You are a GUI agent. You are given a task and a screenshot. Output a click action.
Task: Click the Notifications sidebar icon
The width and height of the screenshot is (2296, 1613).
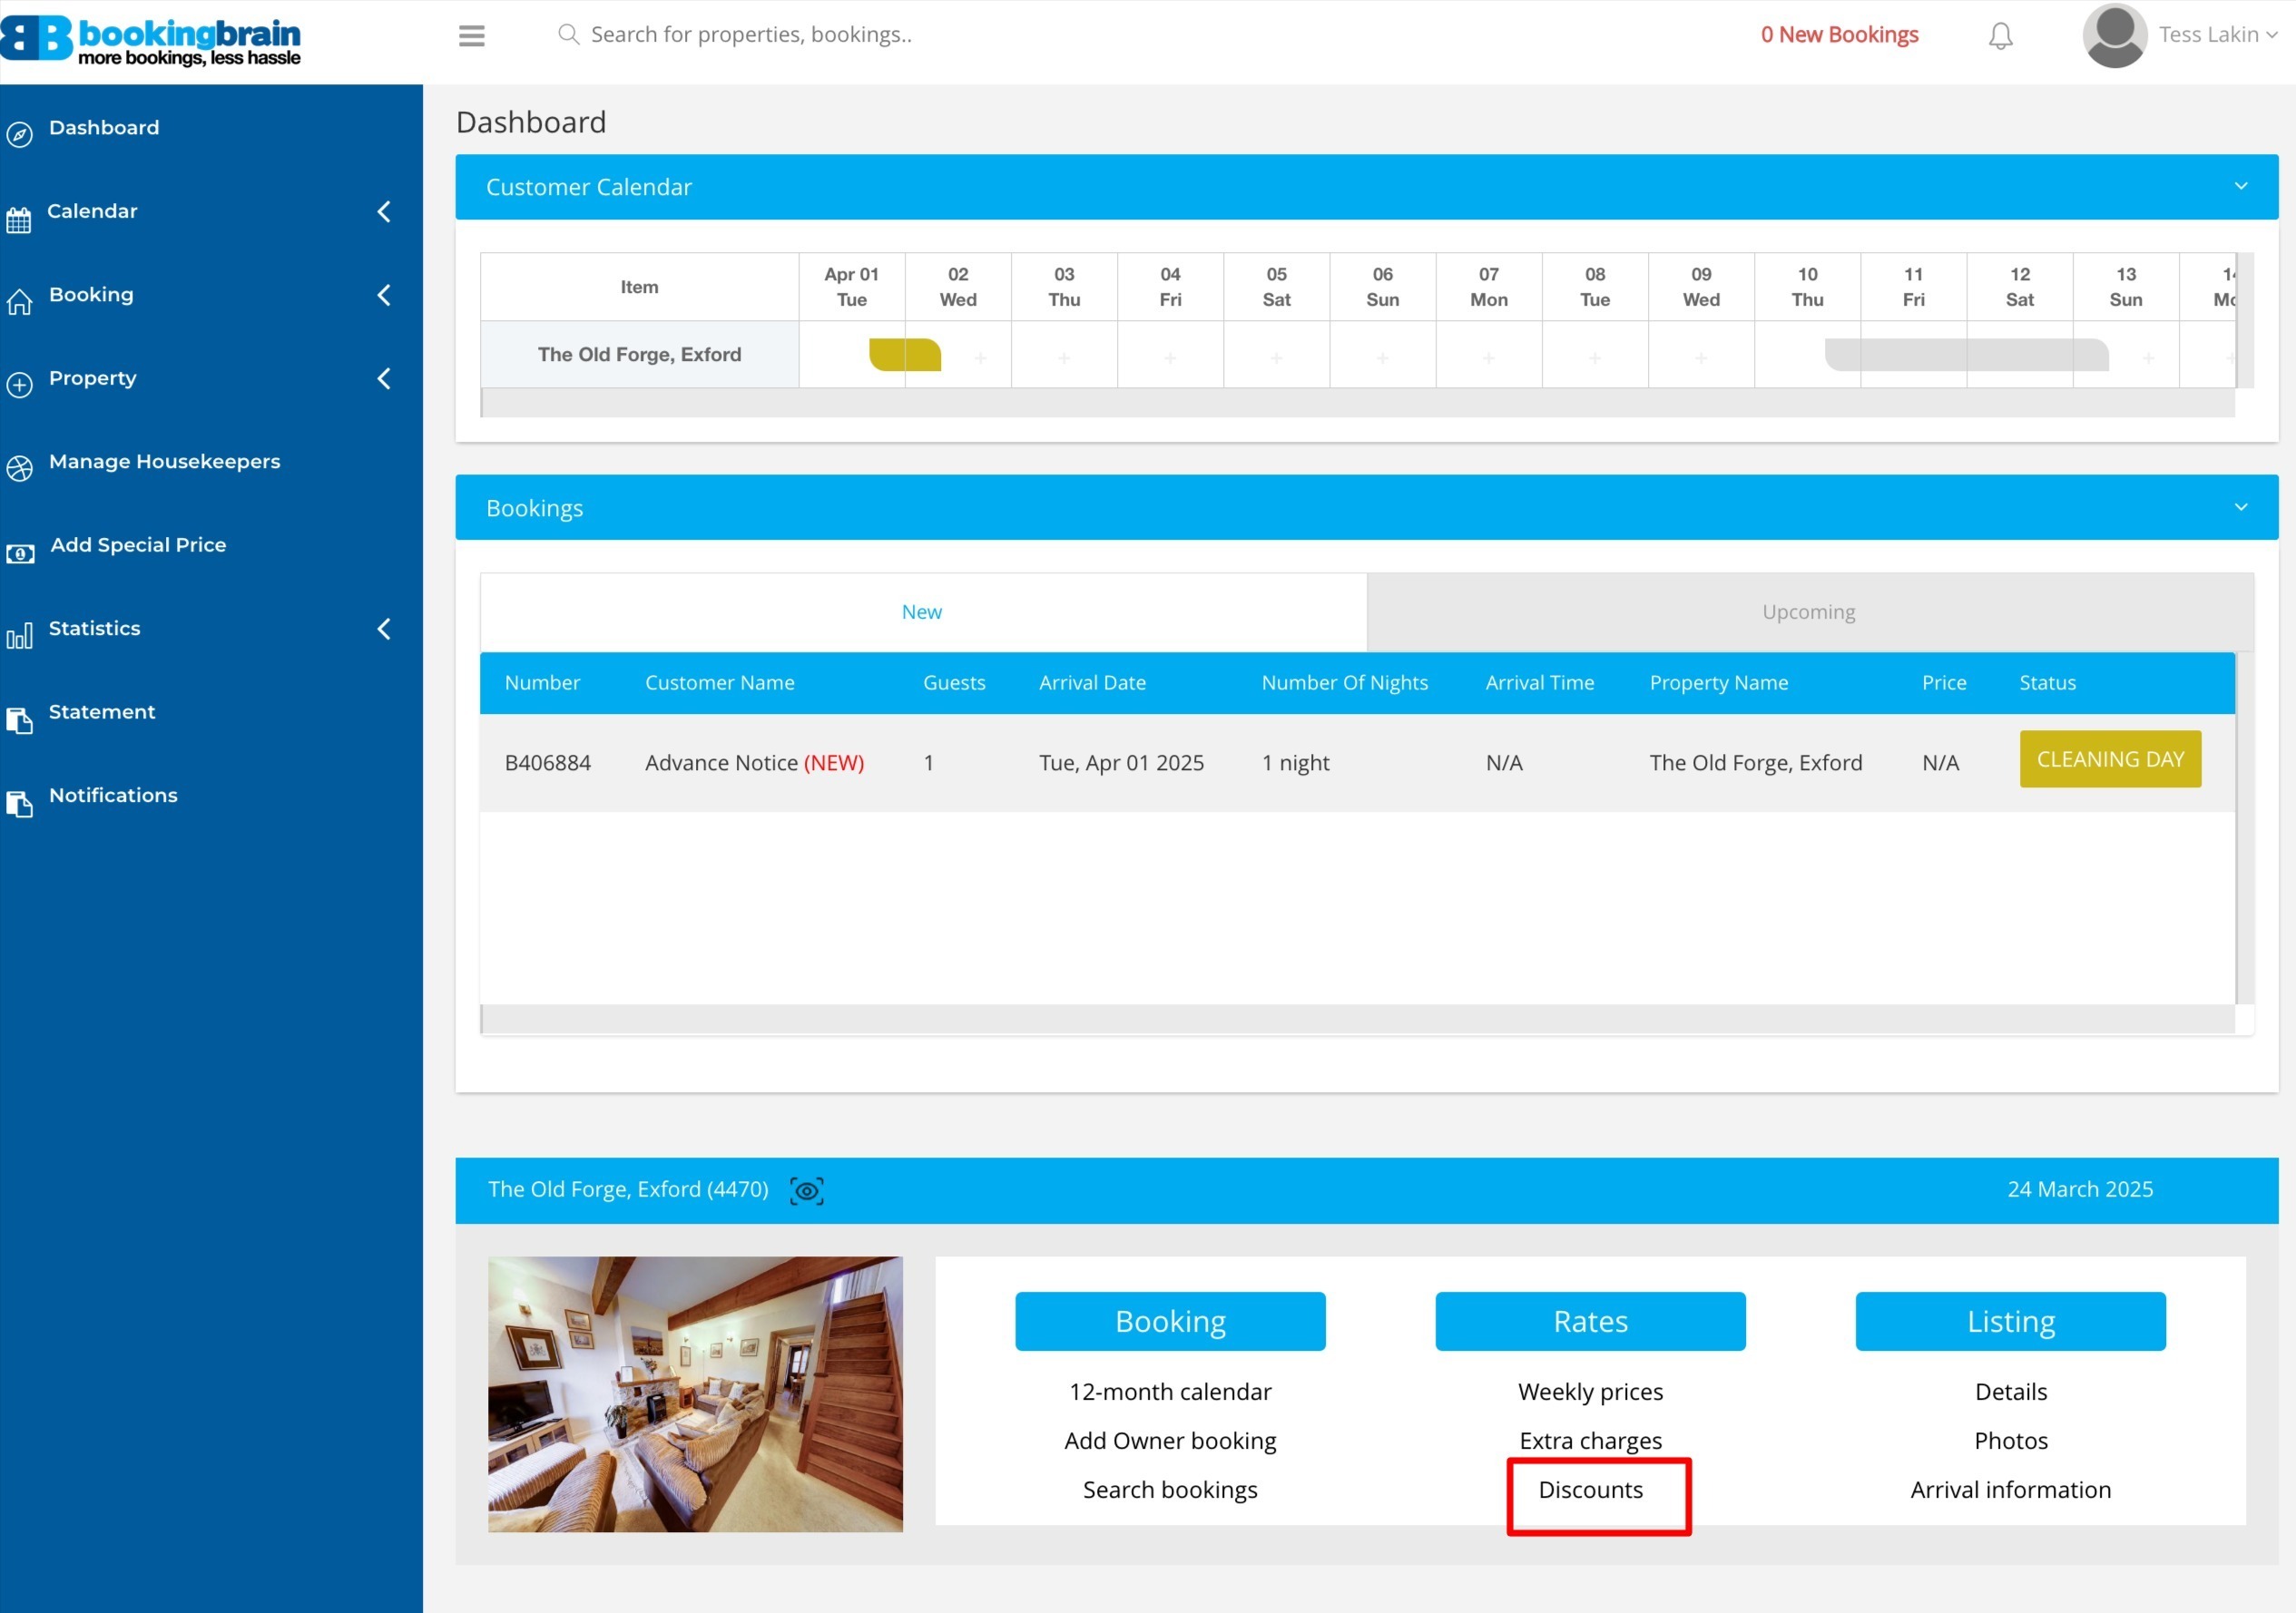point(19,803)
